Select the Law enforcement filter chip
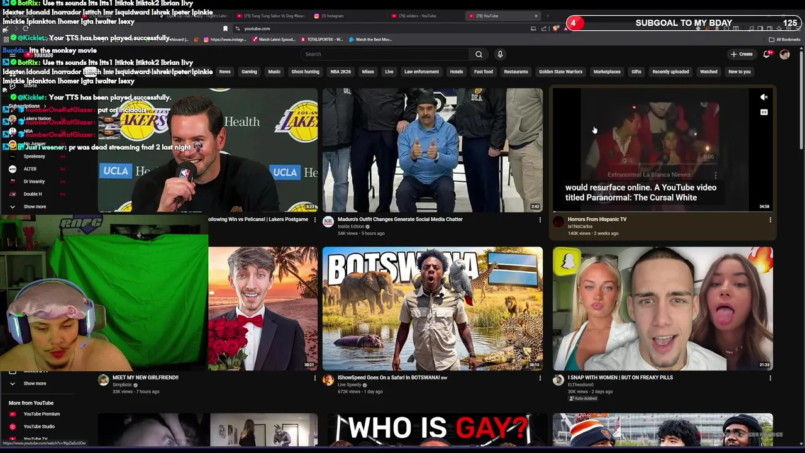The height and width of the screenshot is (453, 805). (x=421, y=72)
